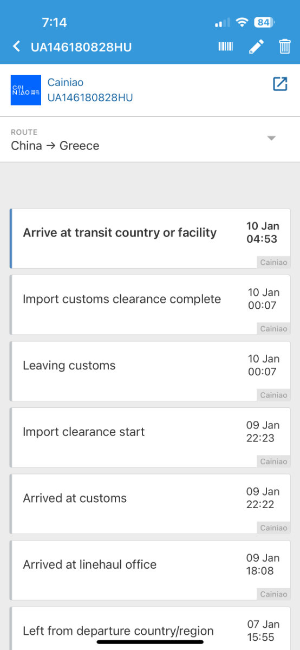This screenshot has height=650, width=300.
Task: Open the China → Greece route selector
Action: pos(150,139)
